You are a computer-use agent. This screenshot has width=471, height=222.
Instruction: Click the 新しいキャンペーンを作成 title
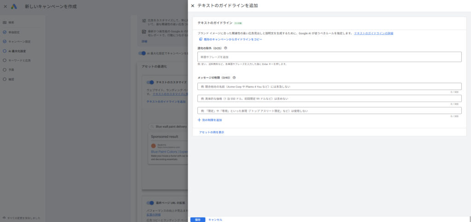[51, 6]
